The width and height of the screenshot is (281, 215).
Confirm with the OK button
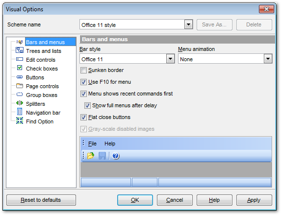tap(135, 200)
